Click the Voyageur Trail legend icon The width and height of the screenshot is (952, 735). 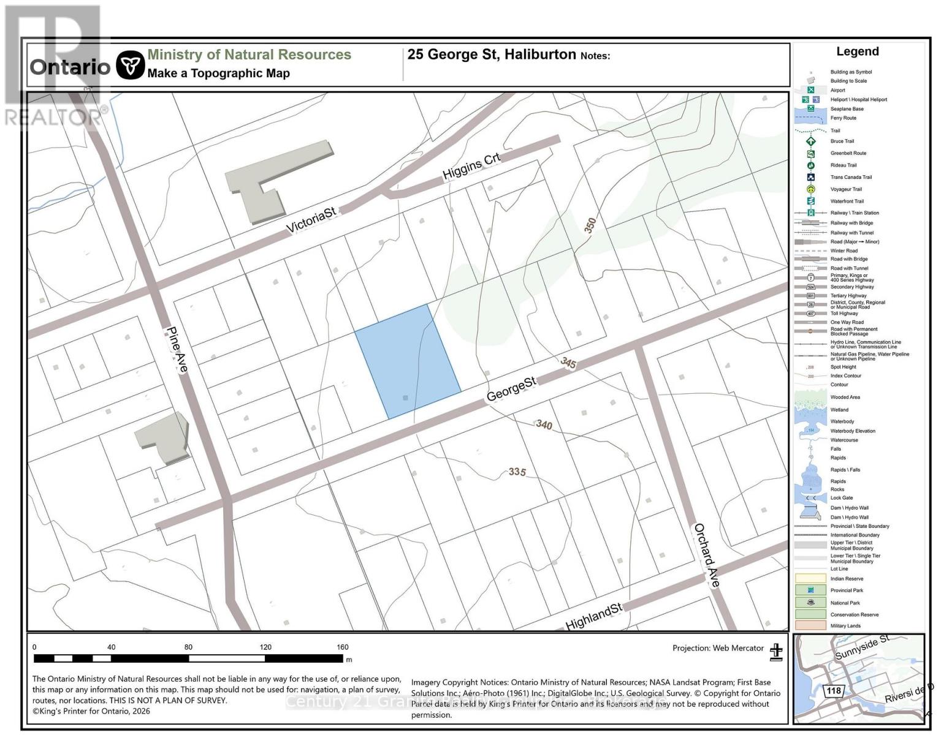pyautogui.click(x=810, y=189)
